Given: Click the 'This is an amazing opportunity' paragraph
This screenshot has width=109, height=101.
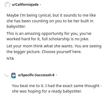Looking at the screenshot, I should click(x=49, y=36).
